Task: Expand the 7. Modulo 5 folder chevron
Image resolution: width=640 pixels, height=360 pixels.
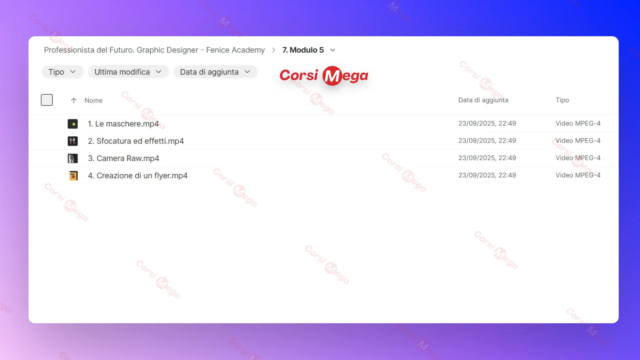Action: 333,50
